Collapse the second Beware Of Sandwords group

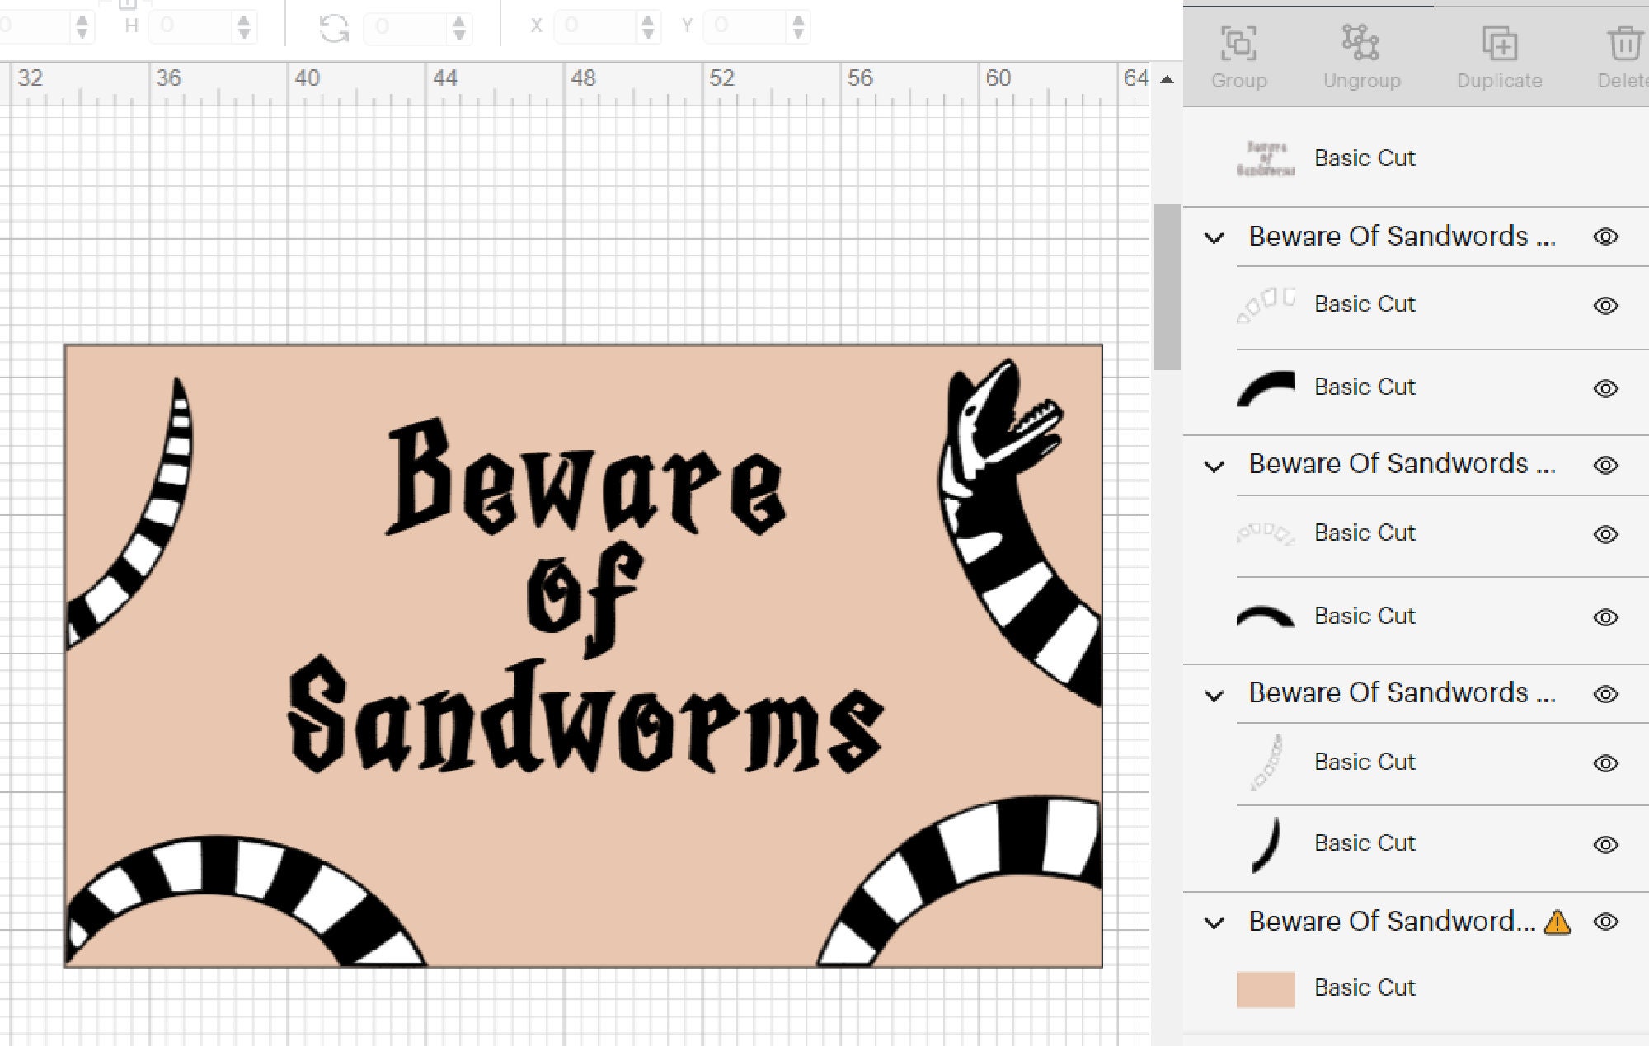[x=1214, y=464]
